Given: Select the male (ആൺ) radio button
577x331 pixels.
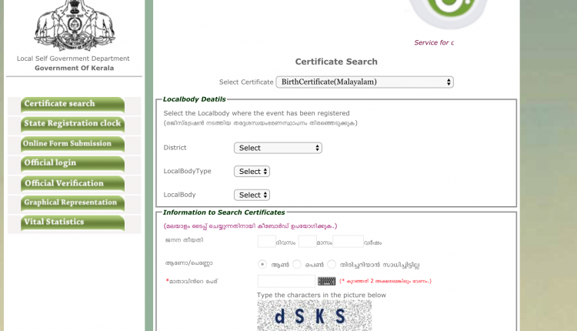Looking at the screenshot, I should [262, 264].
